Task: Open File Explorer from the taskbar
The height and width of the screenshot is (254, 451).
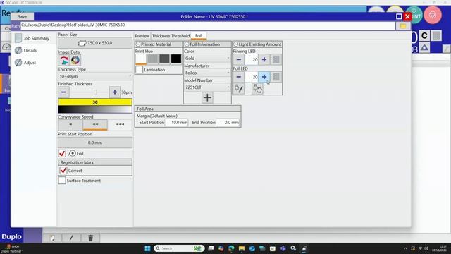Action: point(242,248)
